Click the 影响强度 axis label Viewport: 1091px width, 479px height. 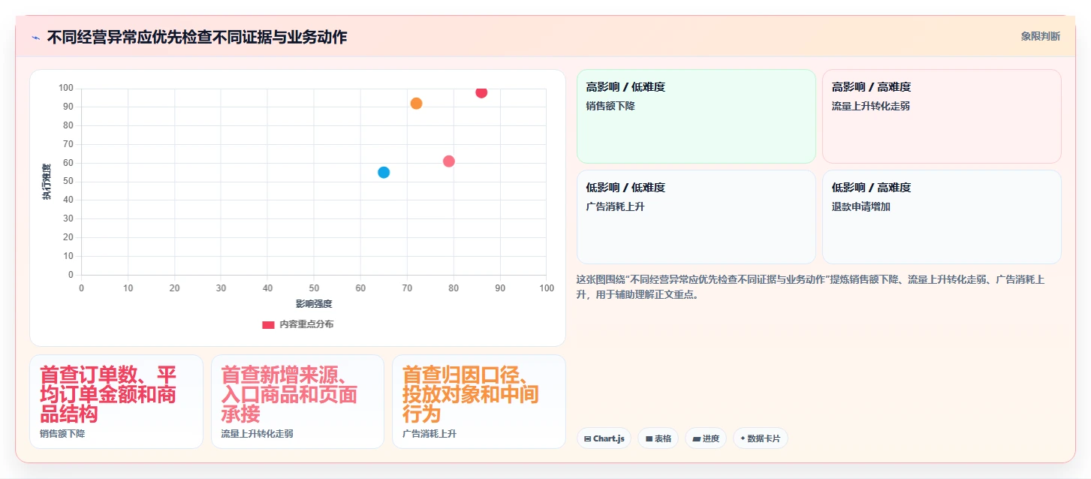(x=314, y=304)
